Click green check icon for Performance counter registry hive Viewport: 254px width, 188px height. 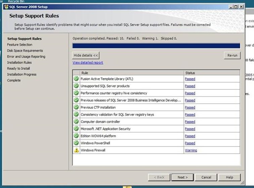click(76, 93)
